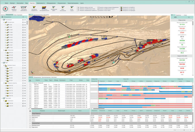The image size is (195, 132).
Task: Start the simulation with the round play button
Action: 5,9
